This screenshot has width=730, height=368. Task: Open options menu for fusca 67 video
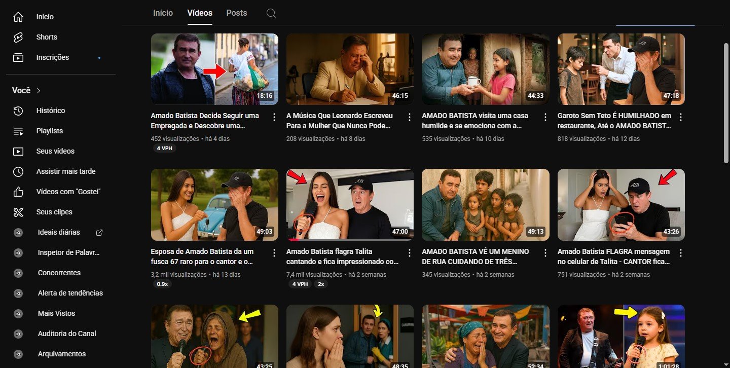tap(274, 253)
